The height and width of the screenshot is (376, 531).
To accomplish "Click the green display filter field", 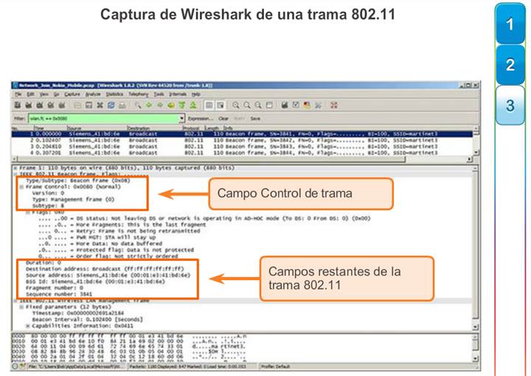I will (104, 119).
